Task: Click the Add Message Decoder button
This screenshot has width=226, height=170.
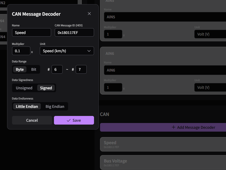Action: click(x=163, y=127)
